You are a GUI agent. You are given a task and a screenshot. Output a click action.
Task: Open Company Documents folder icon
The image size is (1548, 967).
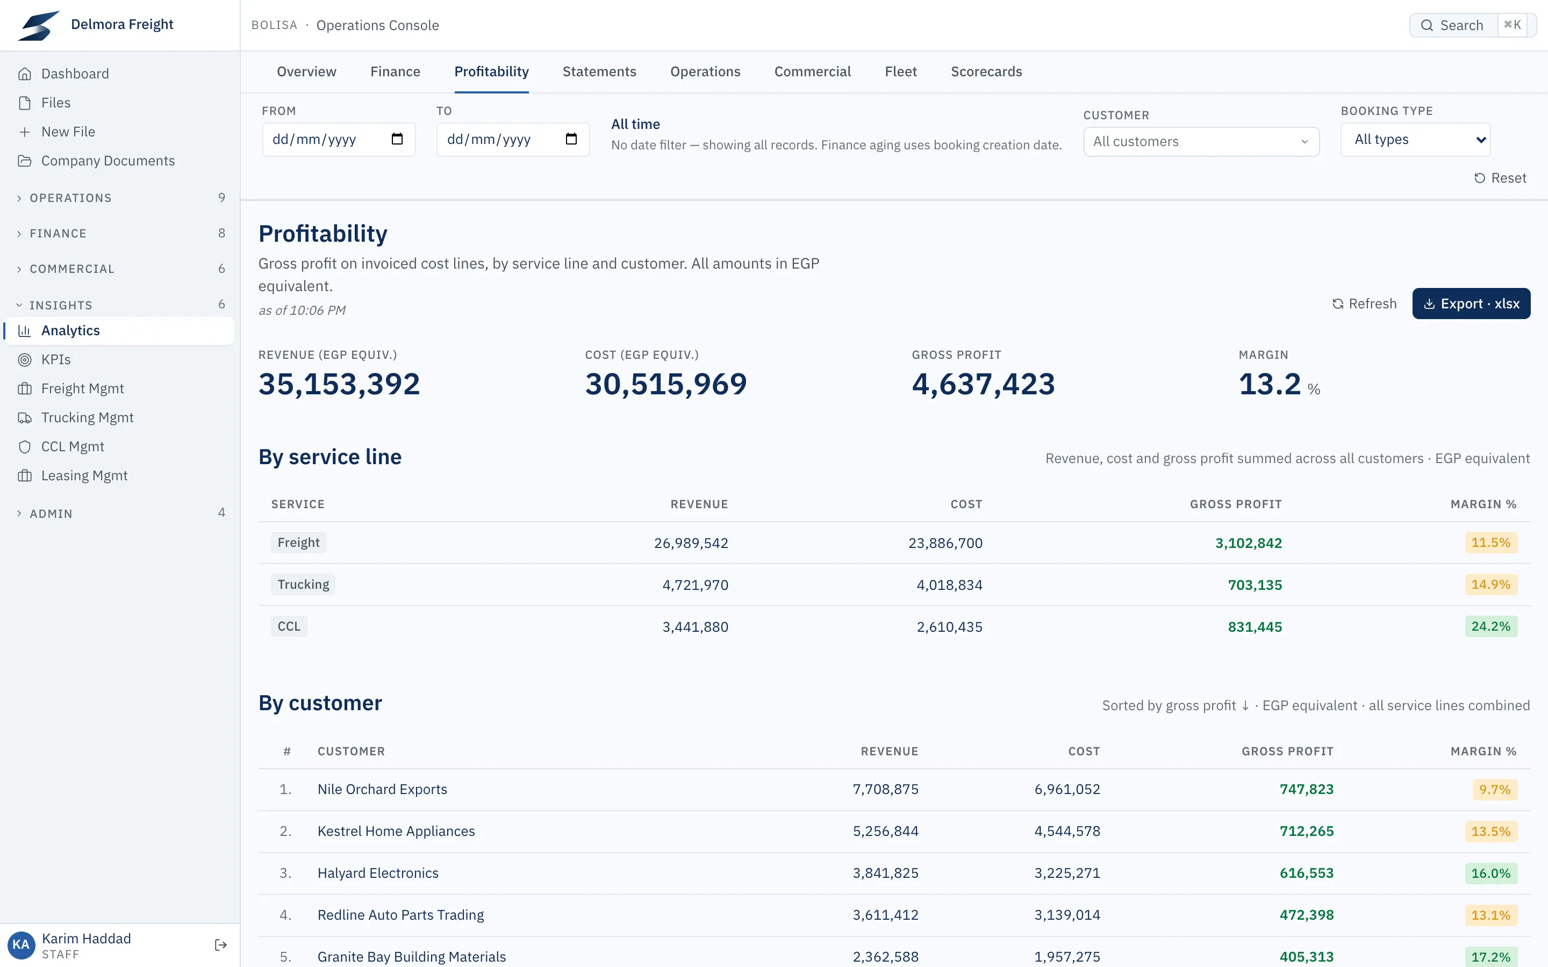click(x=24, y=161)
